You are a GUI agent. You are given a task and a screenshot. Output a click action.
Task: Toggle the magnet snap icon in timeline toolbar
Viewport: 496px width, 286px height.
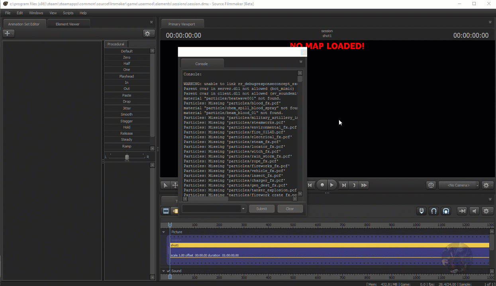coord(434,211)
